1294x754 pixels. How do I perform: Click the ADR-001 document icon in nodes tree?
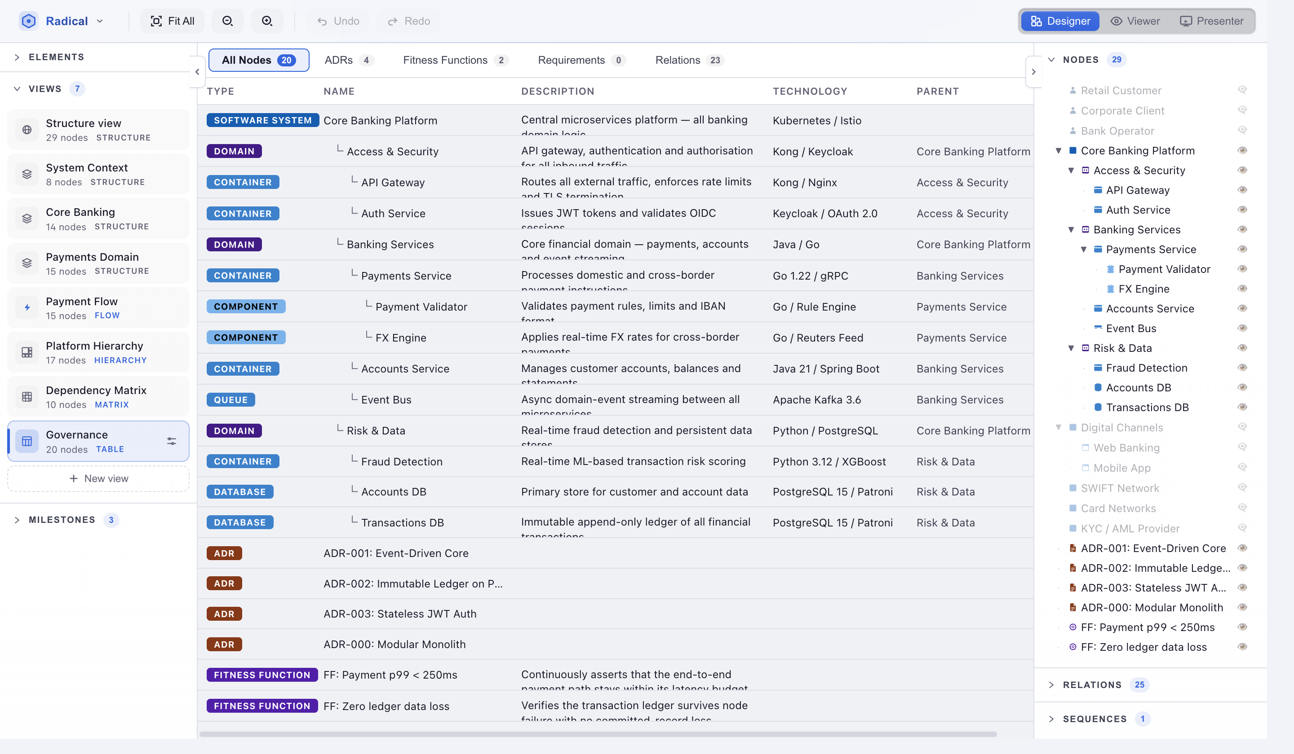point(1072,548)
